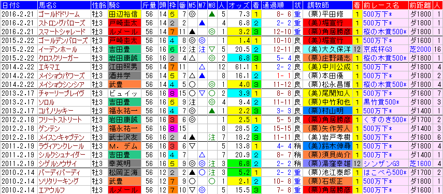Click the 通過順 column header
443x194 pixels.
point(277,5)
